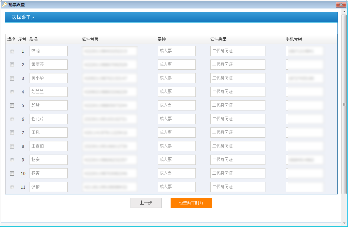The height and width of the screenshot is (227, 348).
Task: Click the 选择 column header
Action: click(11, 39)
